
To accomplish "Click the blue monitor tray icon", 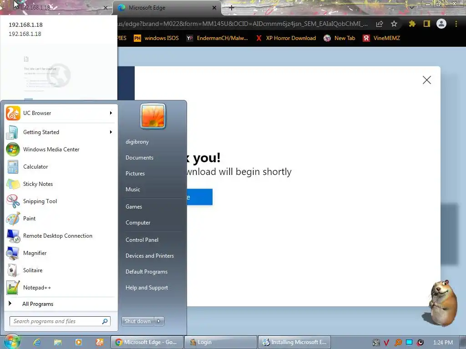I will coord(409,343).
